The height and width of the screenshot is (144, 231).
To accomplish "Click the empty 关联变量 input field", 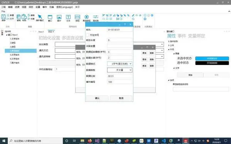I will point(120,46).
